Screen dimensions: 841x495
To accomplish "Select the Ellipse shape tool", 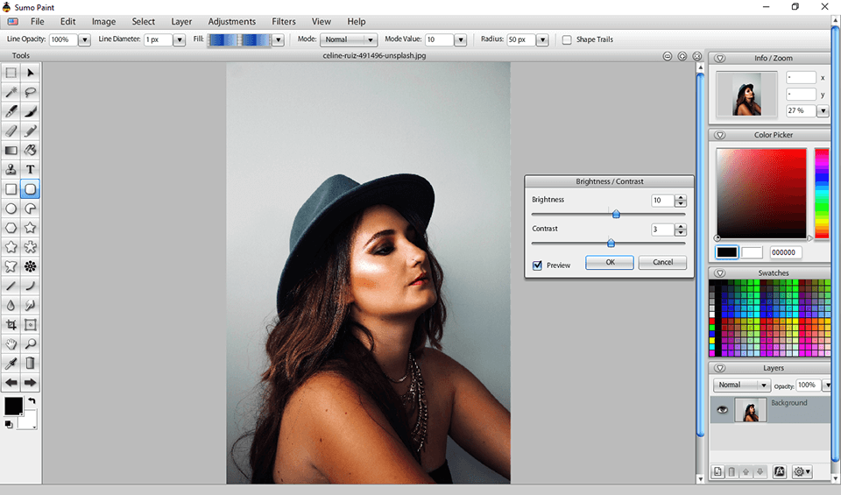I will [11, 209].
